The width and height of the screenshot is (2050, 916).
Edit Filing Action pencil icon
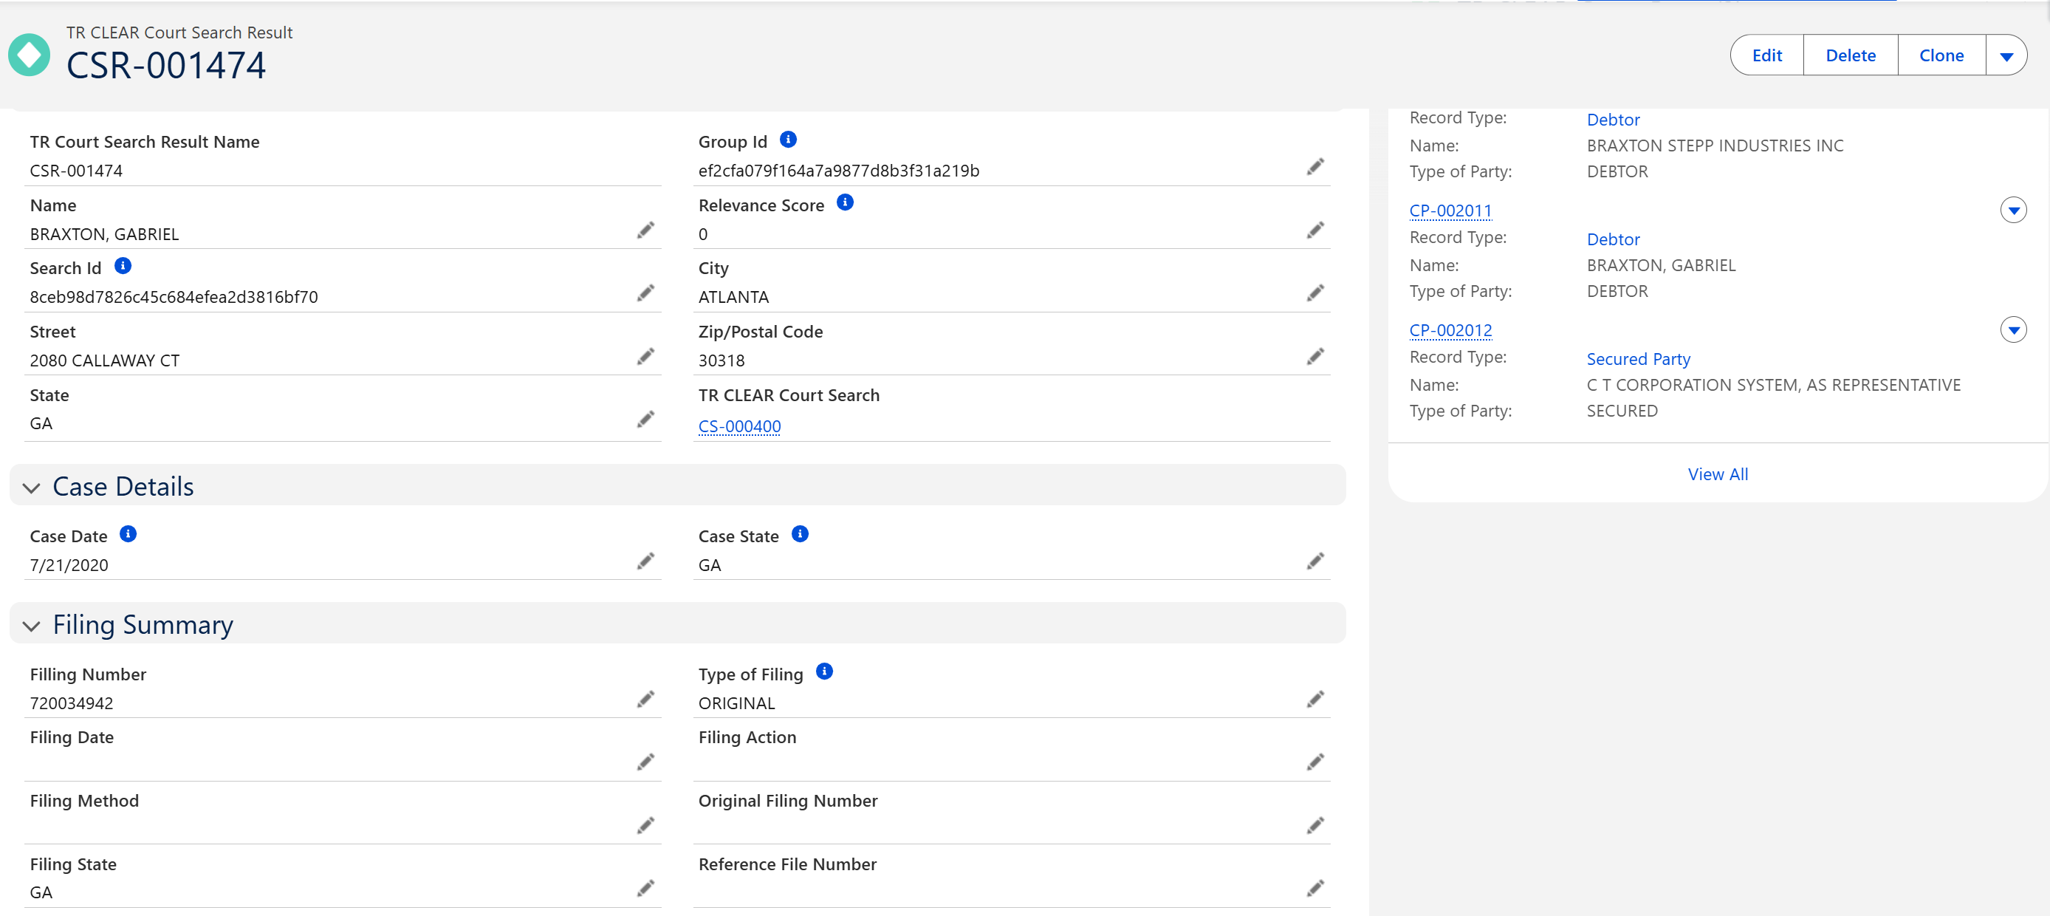[x=1314, y=762]
